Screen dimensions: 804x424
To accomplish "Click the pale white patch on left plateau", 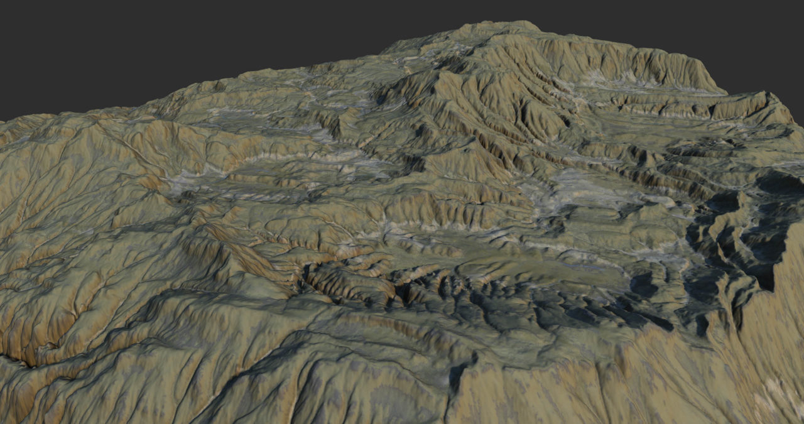I will (x=182, y=183).
